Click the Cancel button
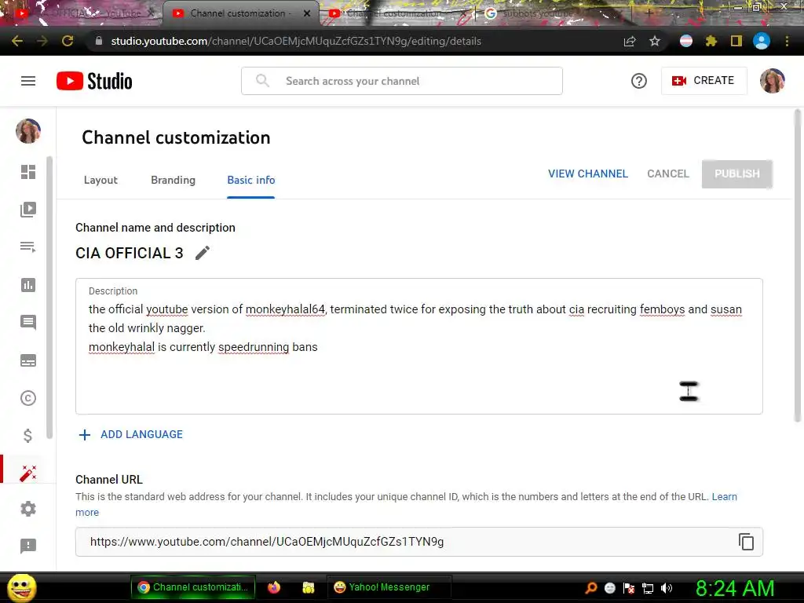The height and width of the screenshot is (603, 804). [667, 174]
